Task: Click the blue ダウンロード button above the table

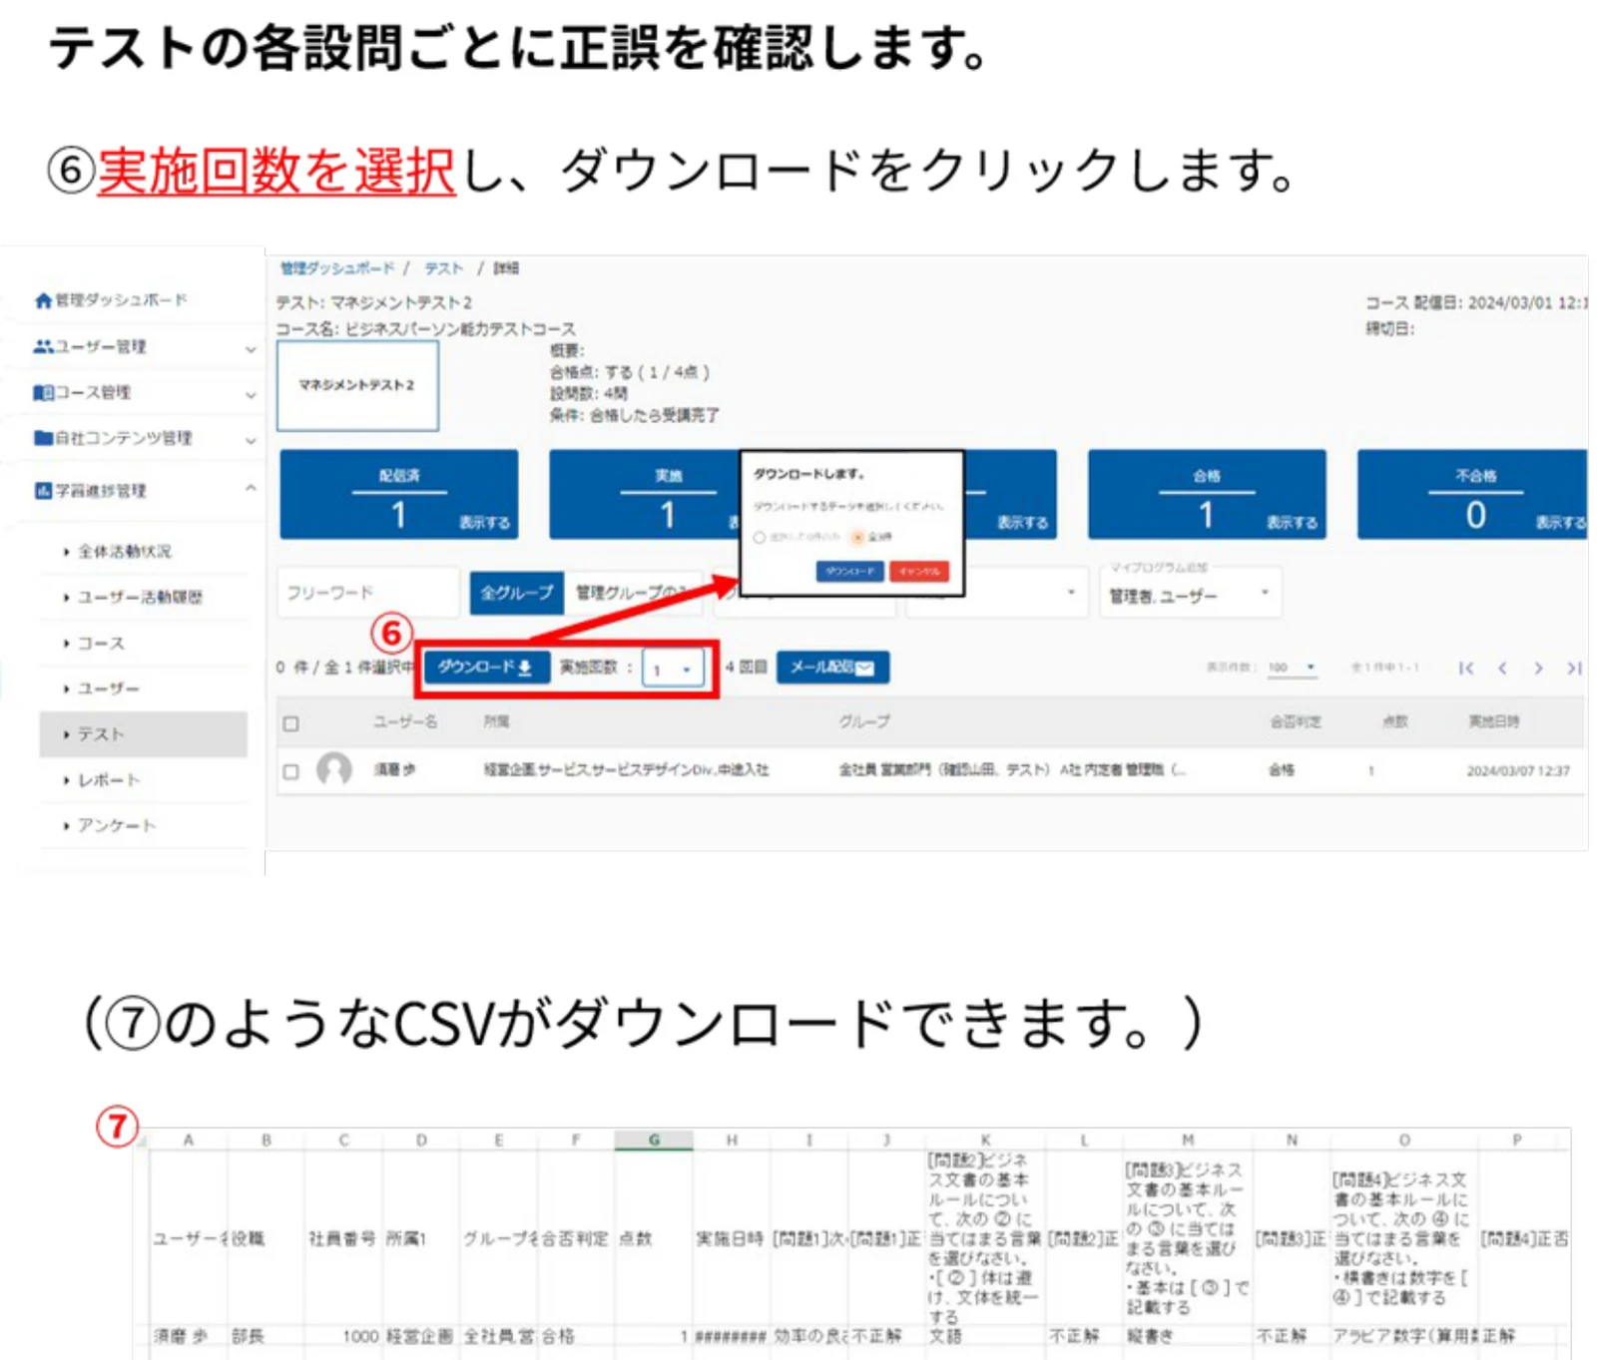Action: pyautogui.click(x=486, y=668)
